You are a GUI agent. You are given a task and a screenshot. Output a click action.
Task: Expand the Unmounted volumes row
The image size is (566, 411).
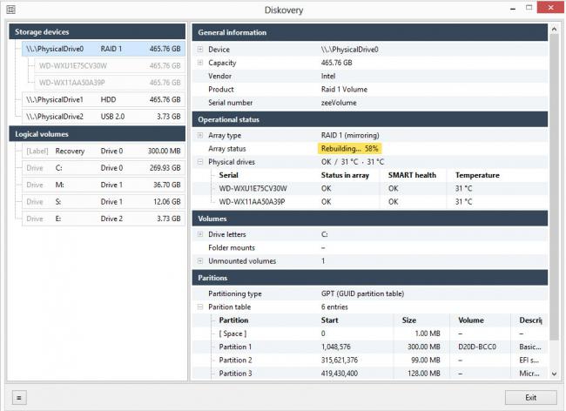pos(200,261)
